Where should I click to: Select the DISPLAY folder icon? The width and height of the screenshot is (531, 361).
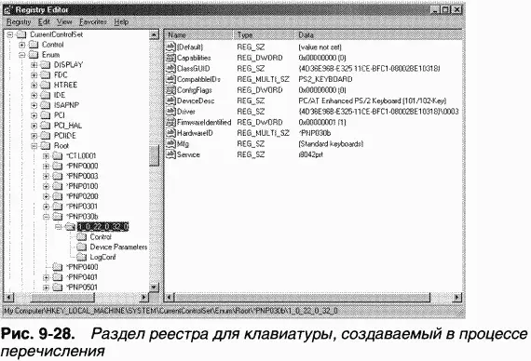(46, 64)
